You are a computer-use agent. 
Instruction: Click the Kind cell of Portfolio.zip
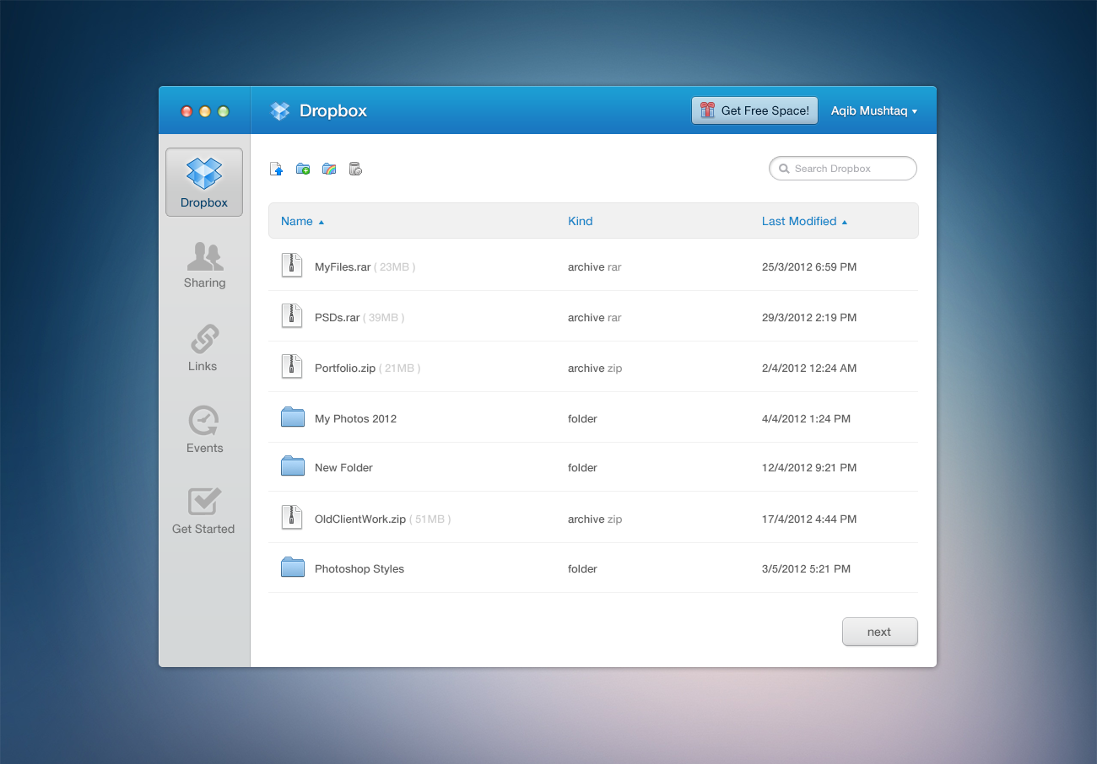coord(595,369)
